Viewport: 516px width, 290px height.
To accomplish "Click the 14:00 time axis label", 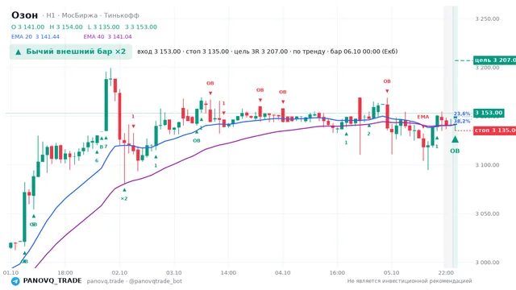I will [x=228, y=272].
